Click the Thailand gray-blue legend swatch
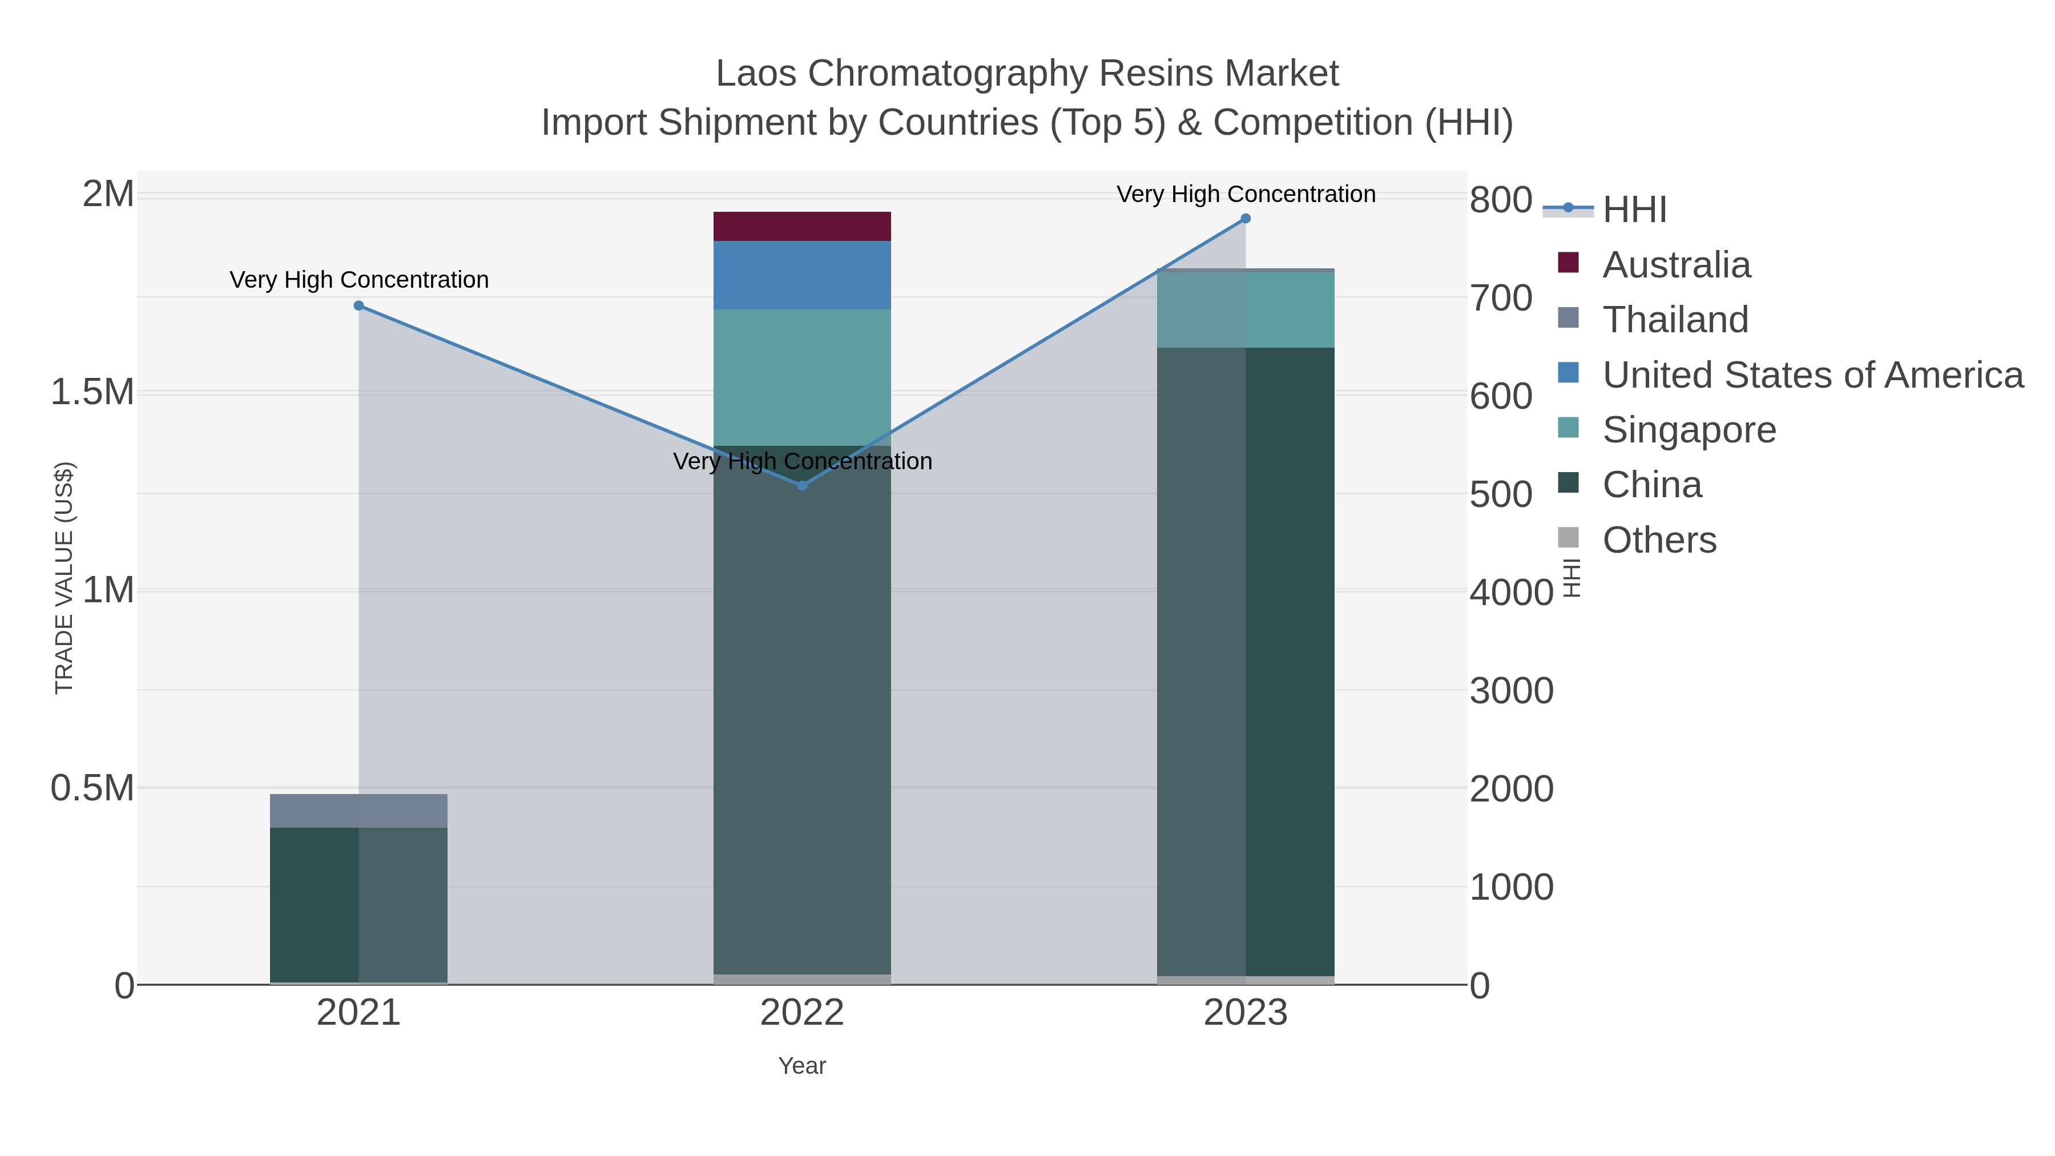Viewport: 2055px width, 1156px height. click(x=1569, y=317)
